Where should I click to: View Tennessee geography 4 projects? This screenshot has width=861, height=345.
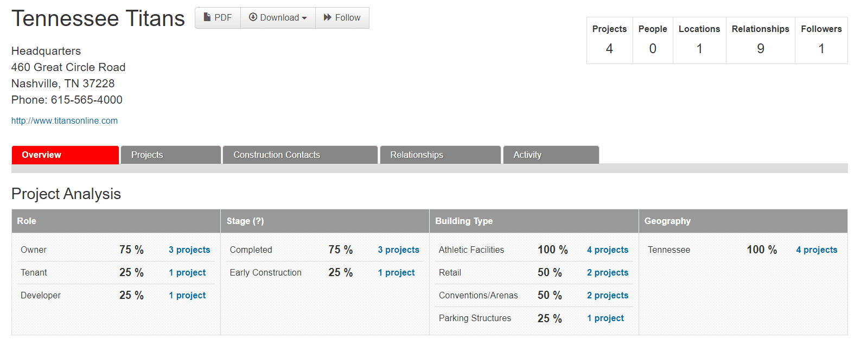click(817, 250)
